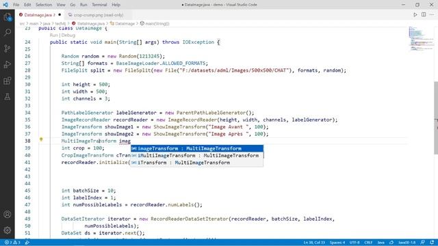
Task: Open the Source Control view
Action: tap(8, 49)
